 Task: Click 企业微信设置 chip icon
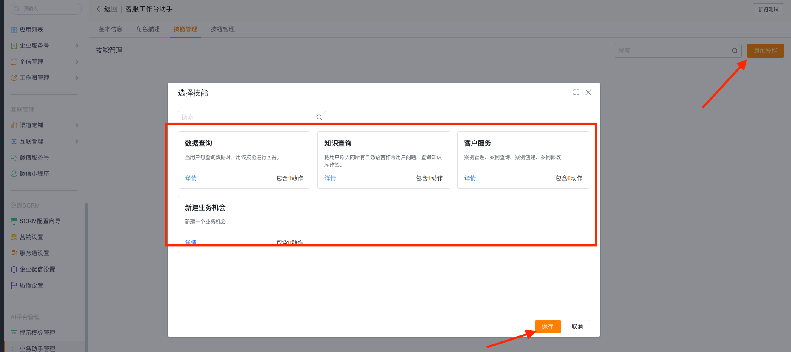point(14,269)
